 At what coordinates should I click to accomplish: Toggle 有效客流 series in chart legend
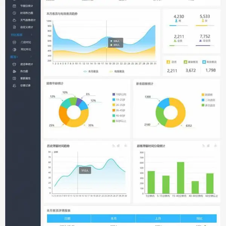(x=117, y=71)
